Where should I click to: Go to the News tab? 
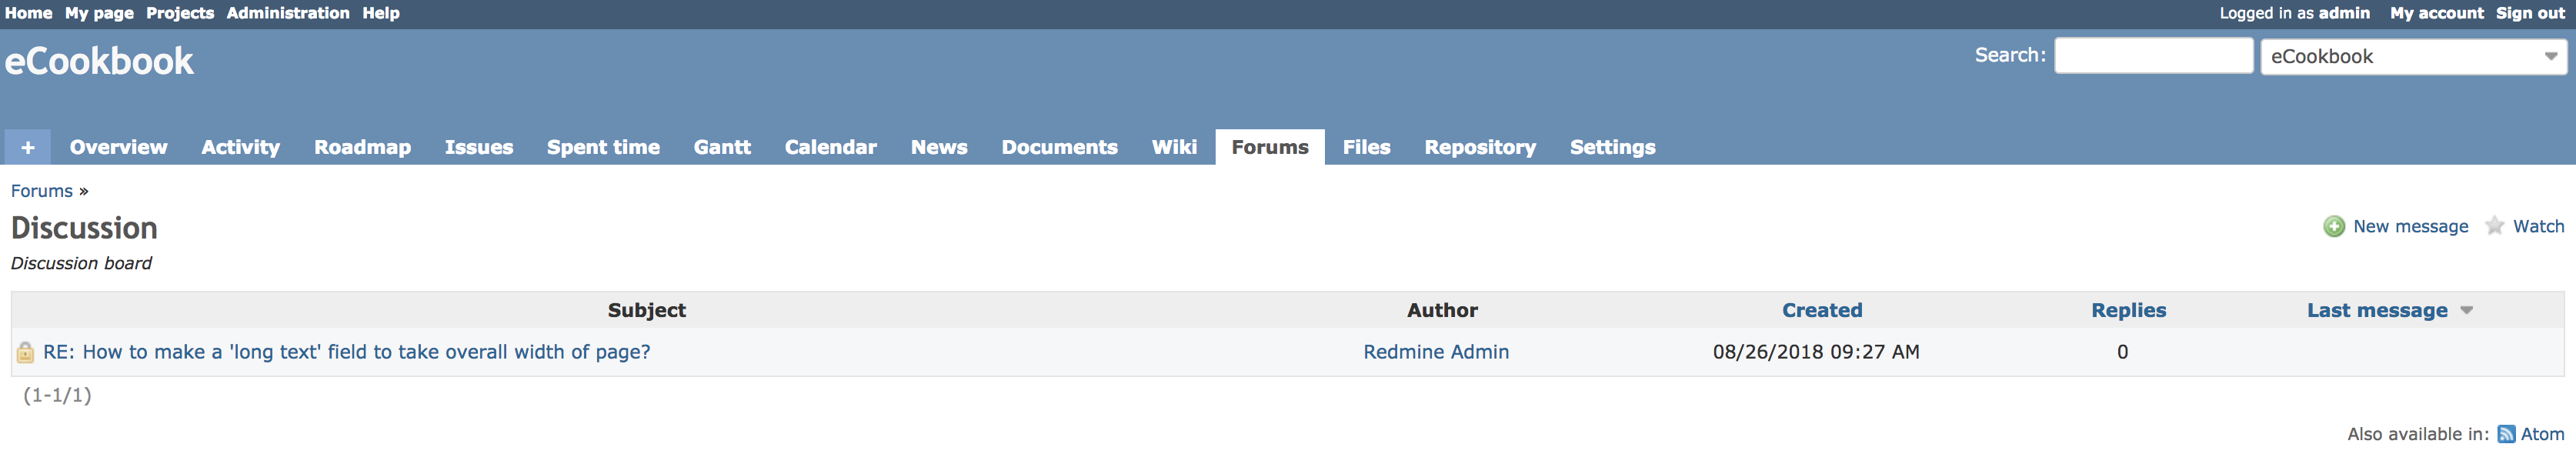[x=939, y=147]
